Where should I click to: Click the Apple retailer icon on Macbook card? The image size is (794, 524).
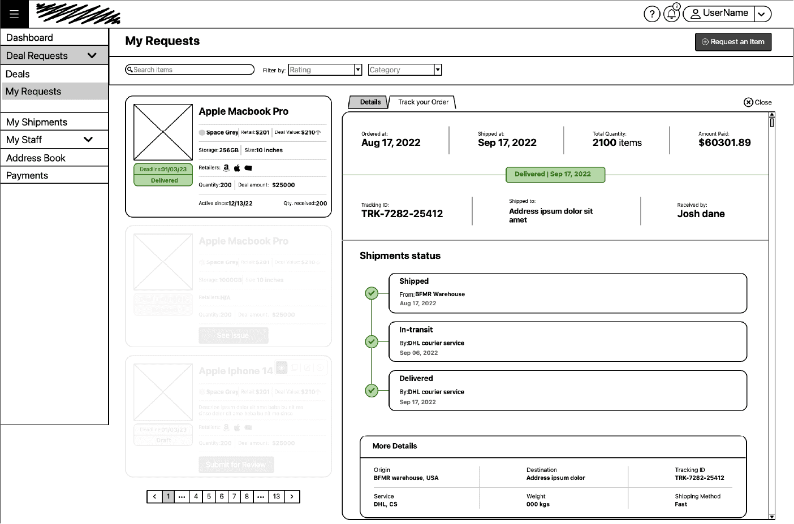[237, 168]
